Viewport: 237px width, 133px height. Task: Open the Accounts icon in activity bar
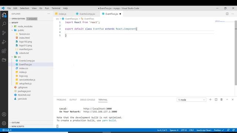pyautogui.click(x=4, y=114)
